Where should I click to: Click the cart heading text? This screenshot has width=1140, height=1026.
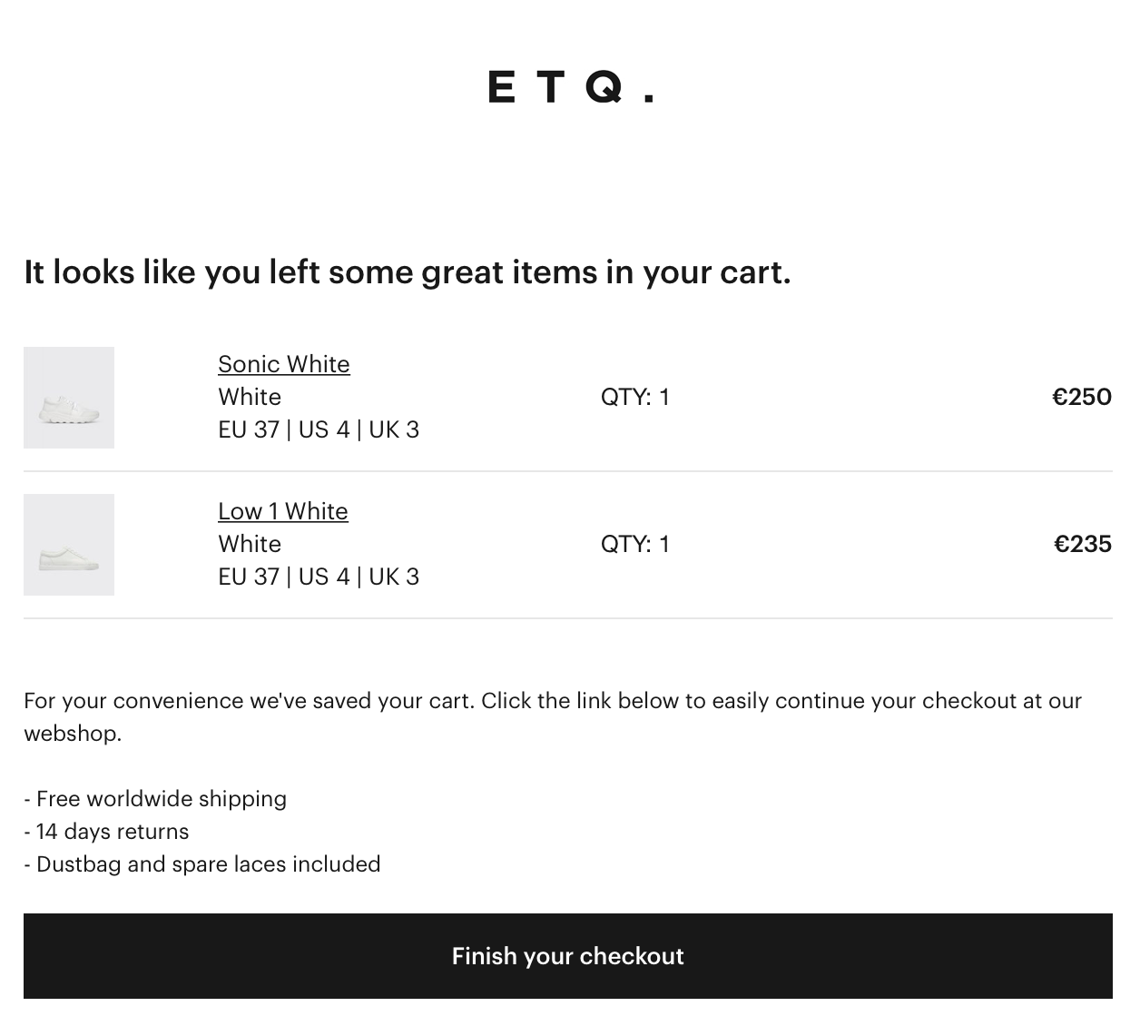408,272
